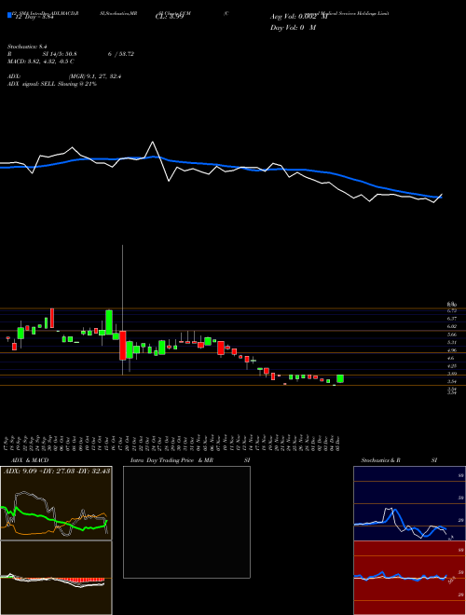Click the 'MACD: 3.82, 4.32, -0.5 C' line
Image resolution: width=466 pixels, height=615 pixels.
[41, 61]
